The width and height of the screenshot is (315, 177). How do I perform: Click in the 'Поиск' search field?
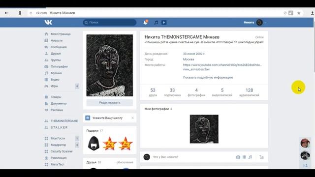(109, 22)
